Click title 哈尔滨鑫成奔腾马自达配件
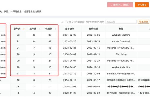The height and width of the screenshot is (100, 150). pyautogui.click(x=121, y=80)
